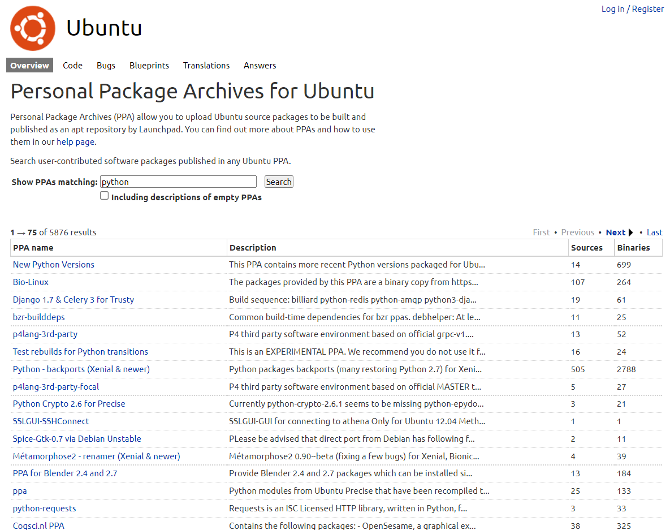Viewport: 670px width, 530px height.
Task: Click the 'Personal Package Archives for Ubuntu' heading
Action: coord(192,91)
